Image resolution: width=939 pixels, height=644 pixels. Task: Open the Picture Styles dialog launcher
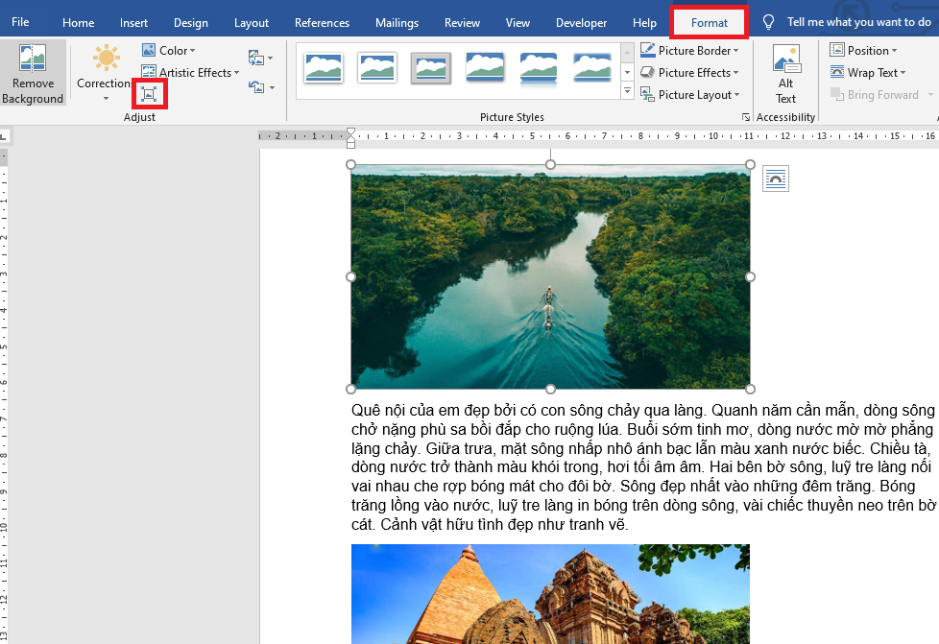click(746, 115)
